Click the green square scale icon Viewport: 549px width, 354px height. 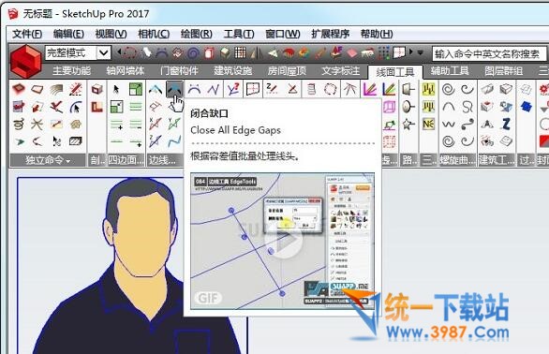pos(136,89)
